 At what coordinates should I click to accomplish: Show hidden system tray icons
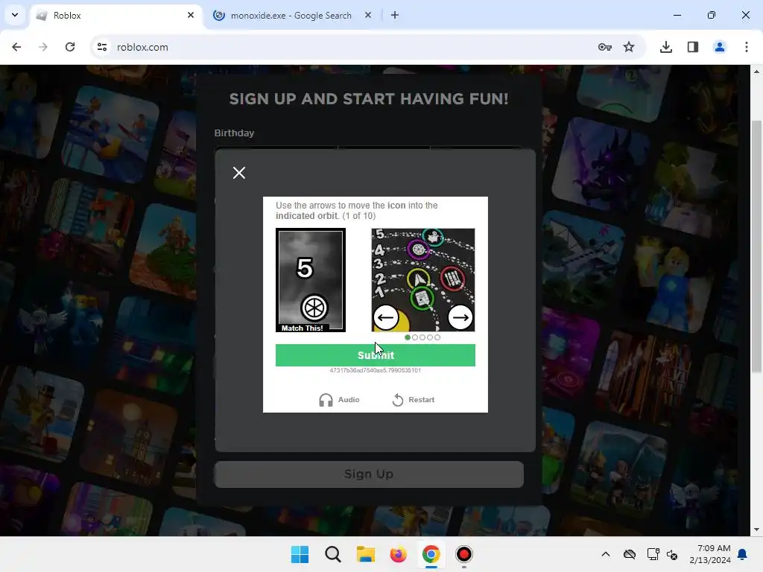click(605, 554)
